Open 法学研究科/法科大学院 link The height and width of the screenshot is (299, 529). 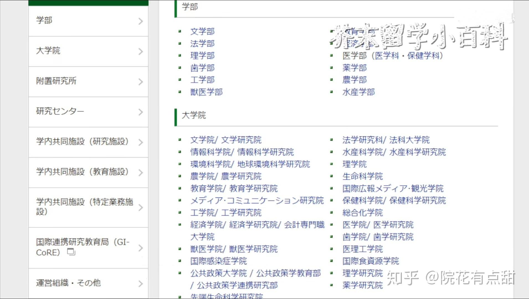(386, 140)
